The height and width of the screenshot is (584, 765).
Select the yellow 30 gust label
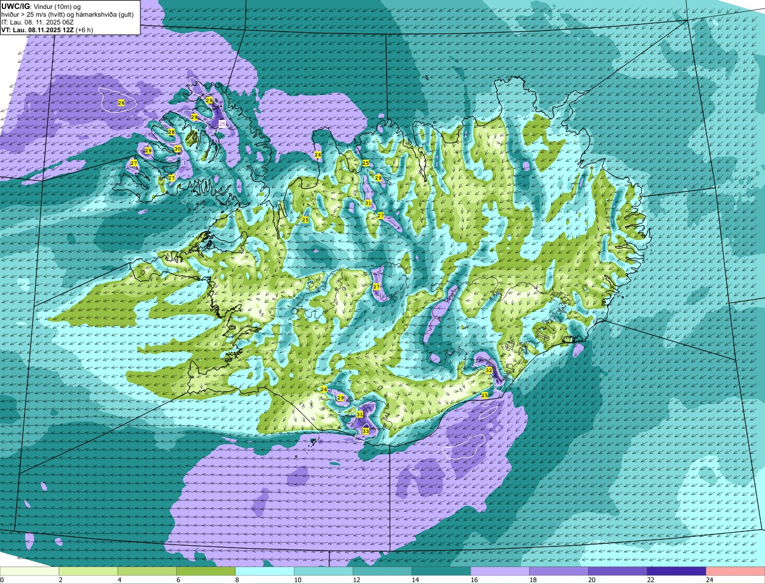click(x=178, y=149)
